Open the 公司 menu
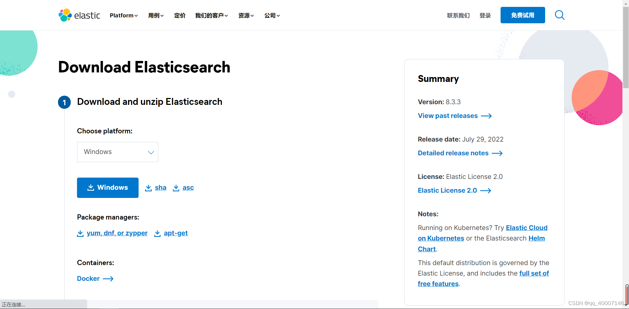Viewport: 629px width, 309px height. pos(272,15)
